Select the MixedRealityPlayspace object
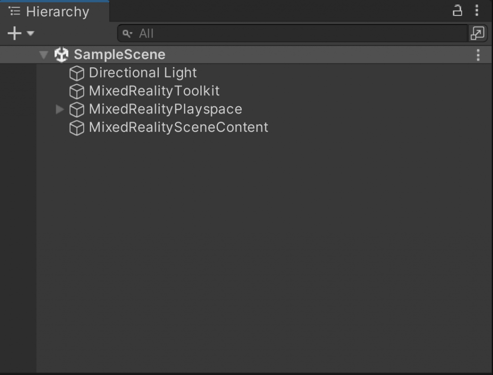Image resolution: width=493 pixels, height=375 pixels. 166,109
